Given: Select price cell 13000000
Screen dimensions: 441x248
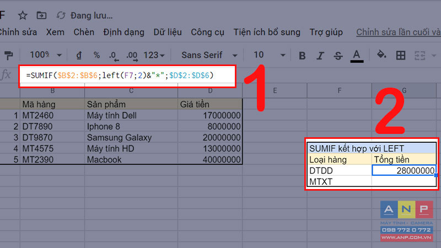Looking at the screenshot, I should 210,148.
